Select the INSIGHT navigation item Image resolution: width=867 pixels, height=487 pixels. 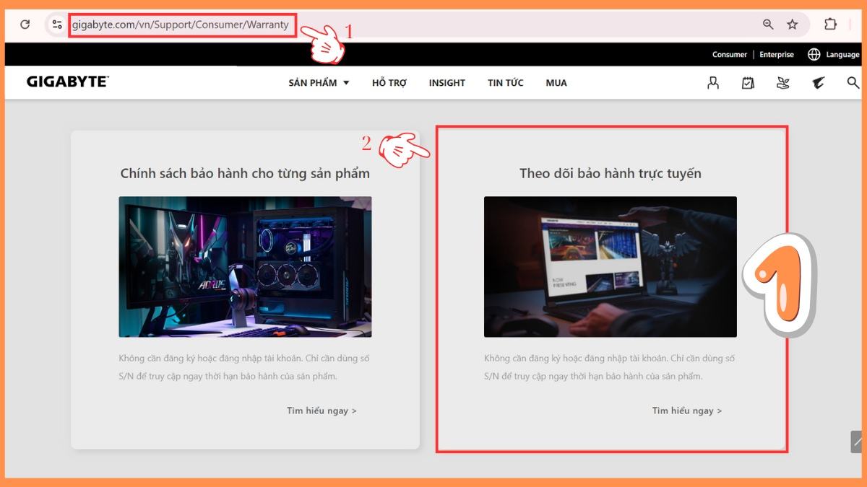[x=447, y=83]
